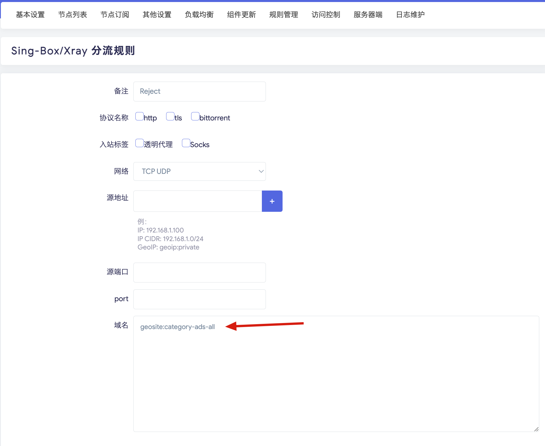545x446 pixels.
Task: Switch to the 基本设置 tab
Action: click(x=30, y=15)
